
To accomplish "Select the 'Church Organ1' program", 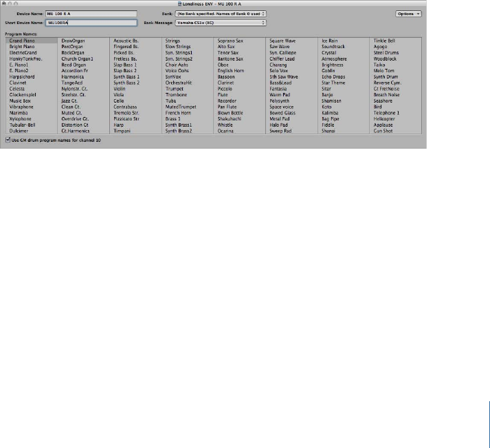I will [x=77, y=58].
